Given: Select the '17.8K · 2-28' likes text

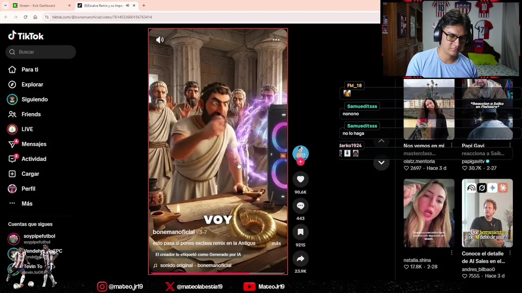Looking at the screenshot, I should tap(424, 267).
